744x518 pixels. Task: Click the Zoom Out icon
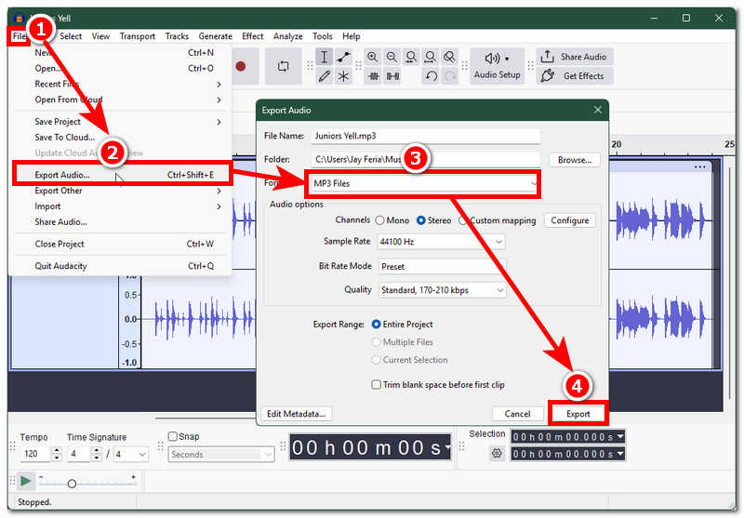tap(392, 58)
